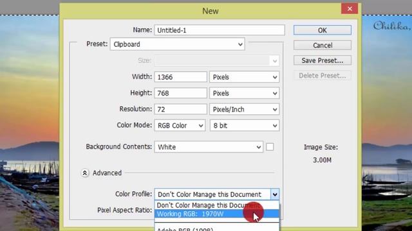Viewport: 412px width, 231px height.
Task: Click the Cancel button
Action: tap(323, 46)
